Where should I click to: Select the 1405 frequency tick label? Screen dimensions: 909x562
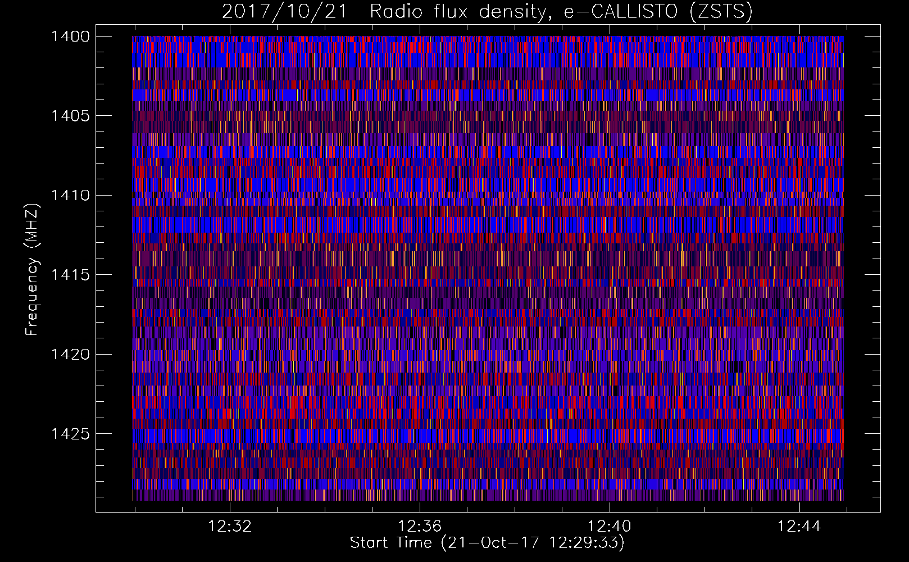click(70, 116)
